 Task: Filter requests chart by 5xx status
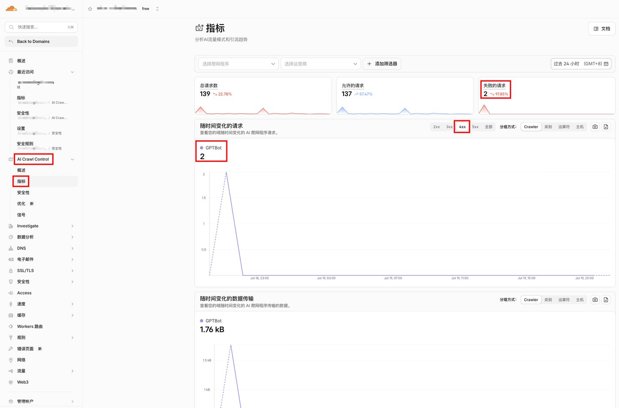475,127
